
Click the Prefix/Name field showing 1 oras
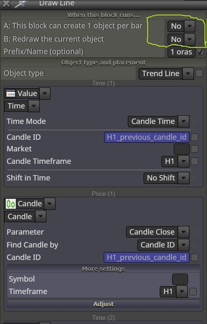[181, 52]
